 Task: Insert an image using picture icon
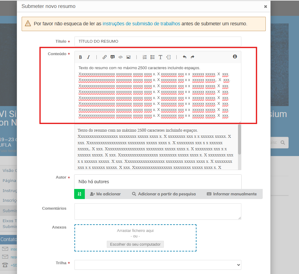(128, 57)
